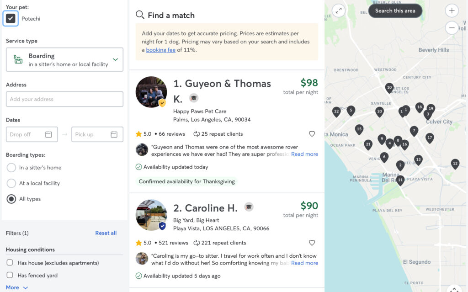Click the Search this area button

point(395,11)
